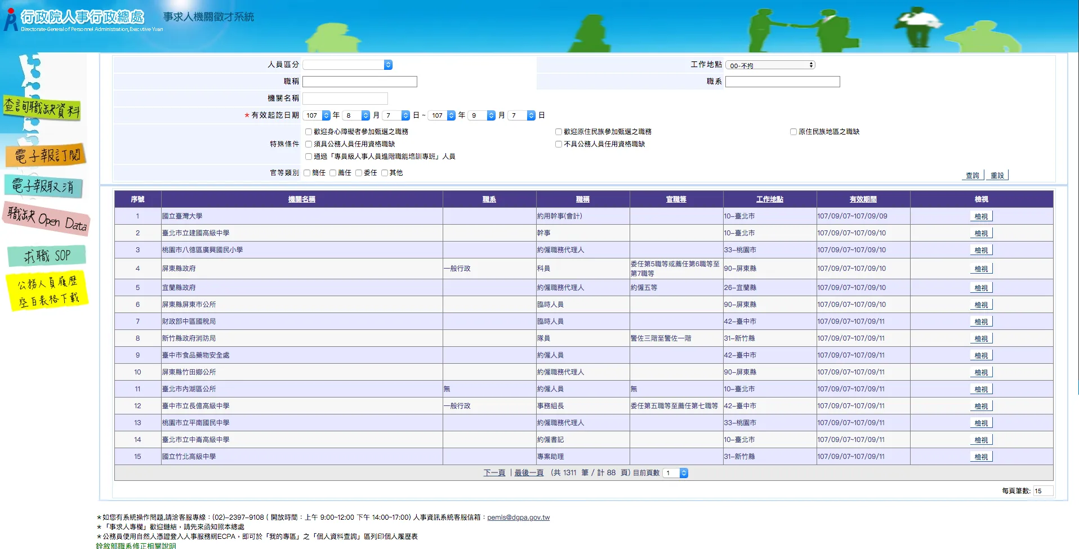Click the 有效期間 column header
Screen dimensions: 1079x549
(x=863, y=199)
